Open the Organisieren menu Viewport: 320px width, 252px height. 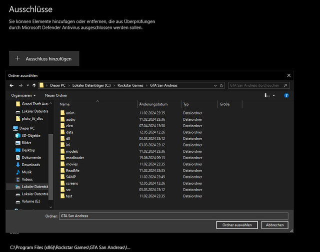click(x=23, y=95)
